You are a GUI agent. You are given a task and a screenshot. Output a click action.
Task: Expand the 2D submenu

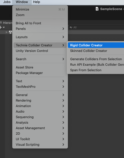tap(40, 133)
